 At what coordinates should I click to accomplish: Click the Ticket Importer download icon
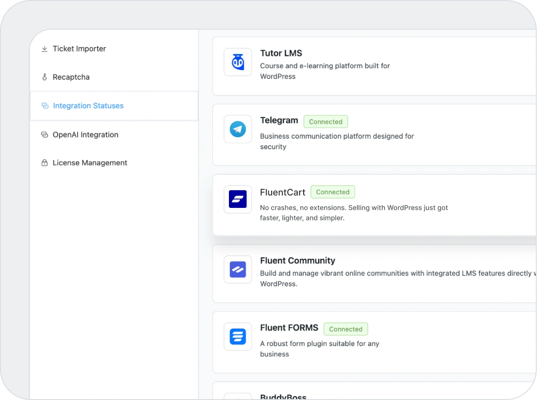pyautogui.click(x=45, y=49)
